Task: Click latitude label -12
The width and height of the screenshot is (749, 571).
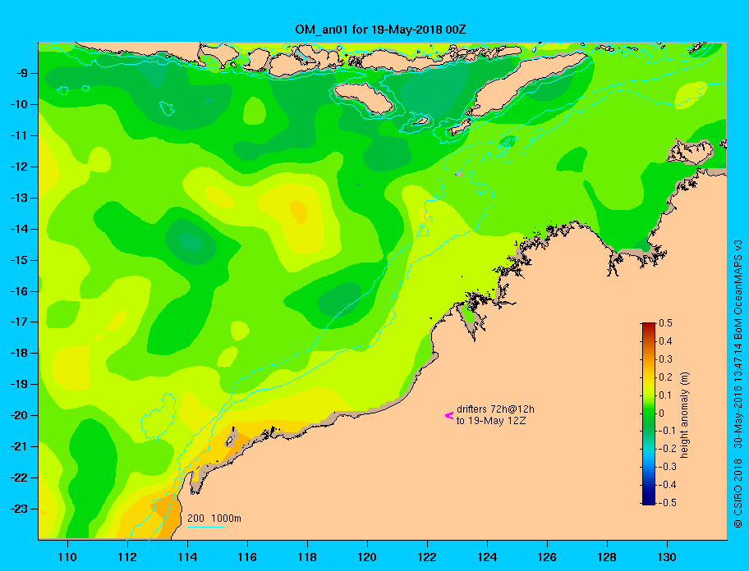Action: click(x=19, y=167)
